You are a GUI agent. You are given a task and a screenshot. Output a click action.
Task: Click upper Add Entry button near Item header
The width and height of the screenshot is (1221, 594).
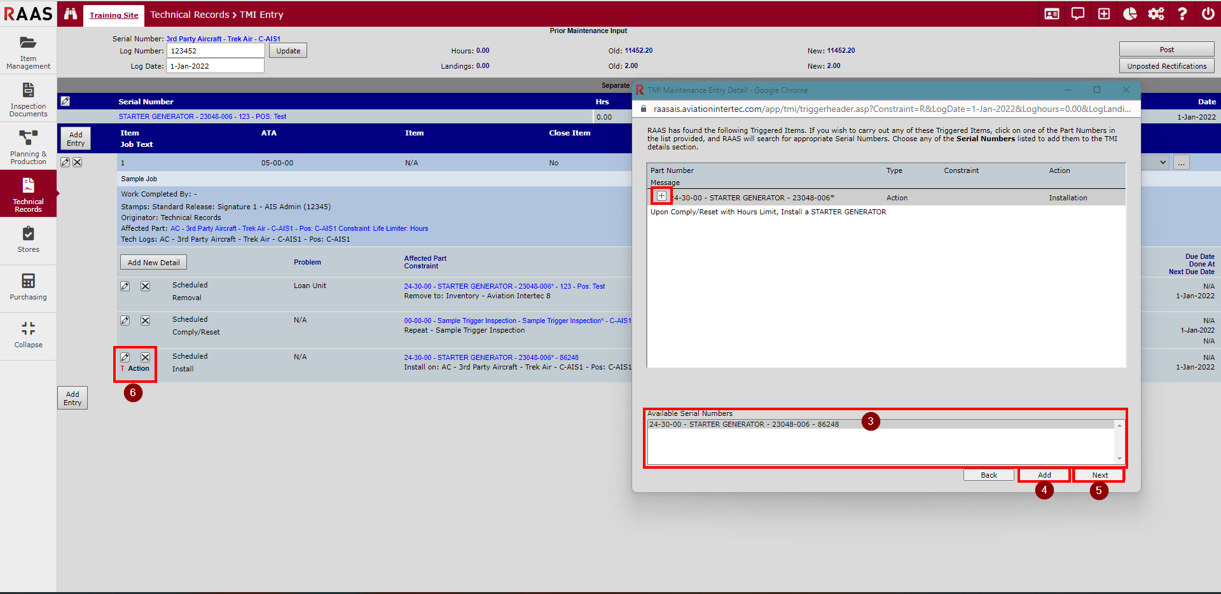tap(76, 139)
